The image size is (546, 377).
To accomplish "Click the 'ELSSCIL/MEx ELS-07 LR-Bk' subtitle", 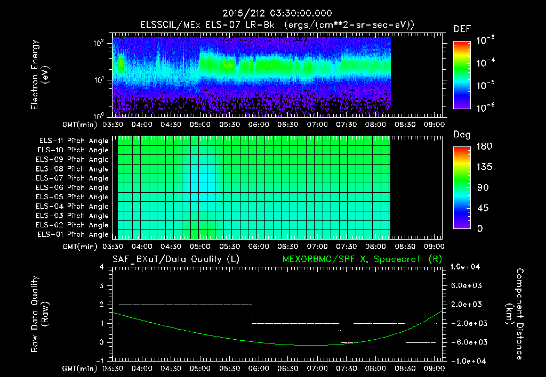I will [x=207, y=25].
